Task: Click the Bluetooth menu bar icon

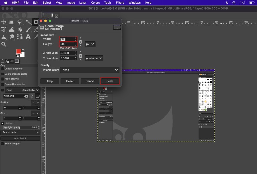Action: pos(227,3)
